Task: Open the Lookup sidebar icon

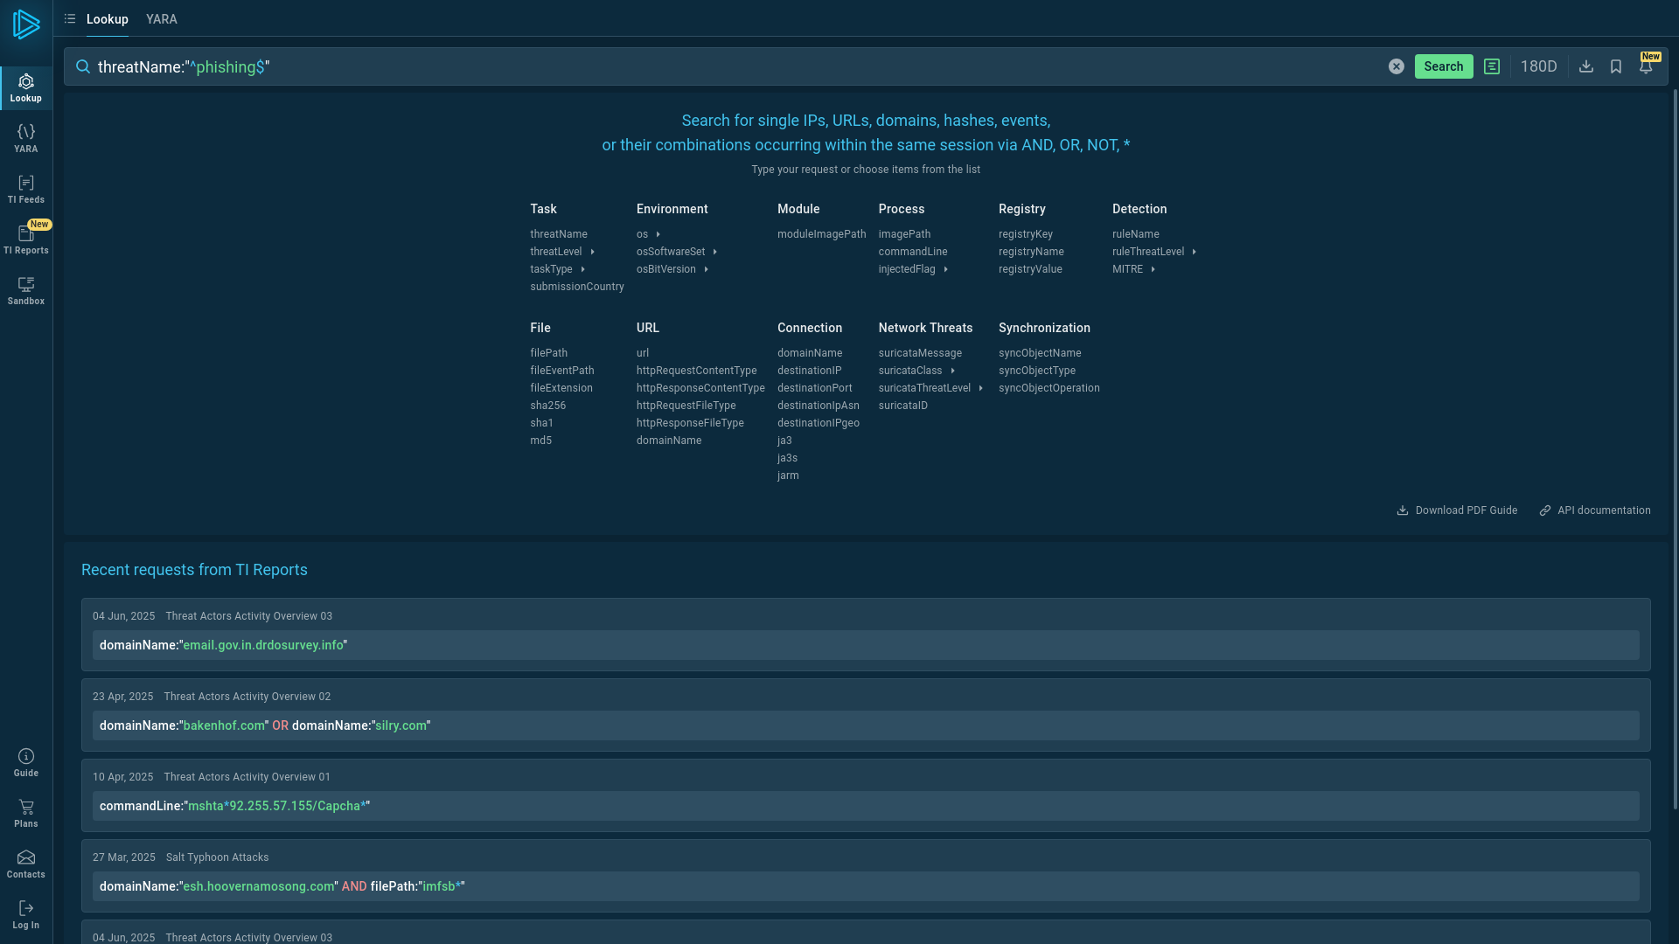Action: pyautogui.click(x=26, y=88)
